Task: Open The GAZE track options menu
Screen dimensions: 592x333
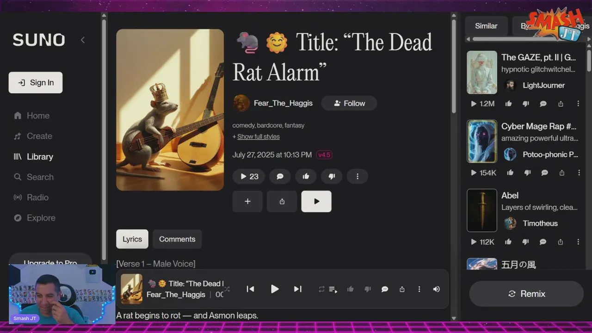Action: coord(578,104)
